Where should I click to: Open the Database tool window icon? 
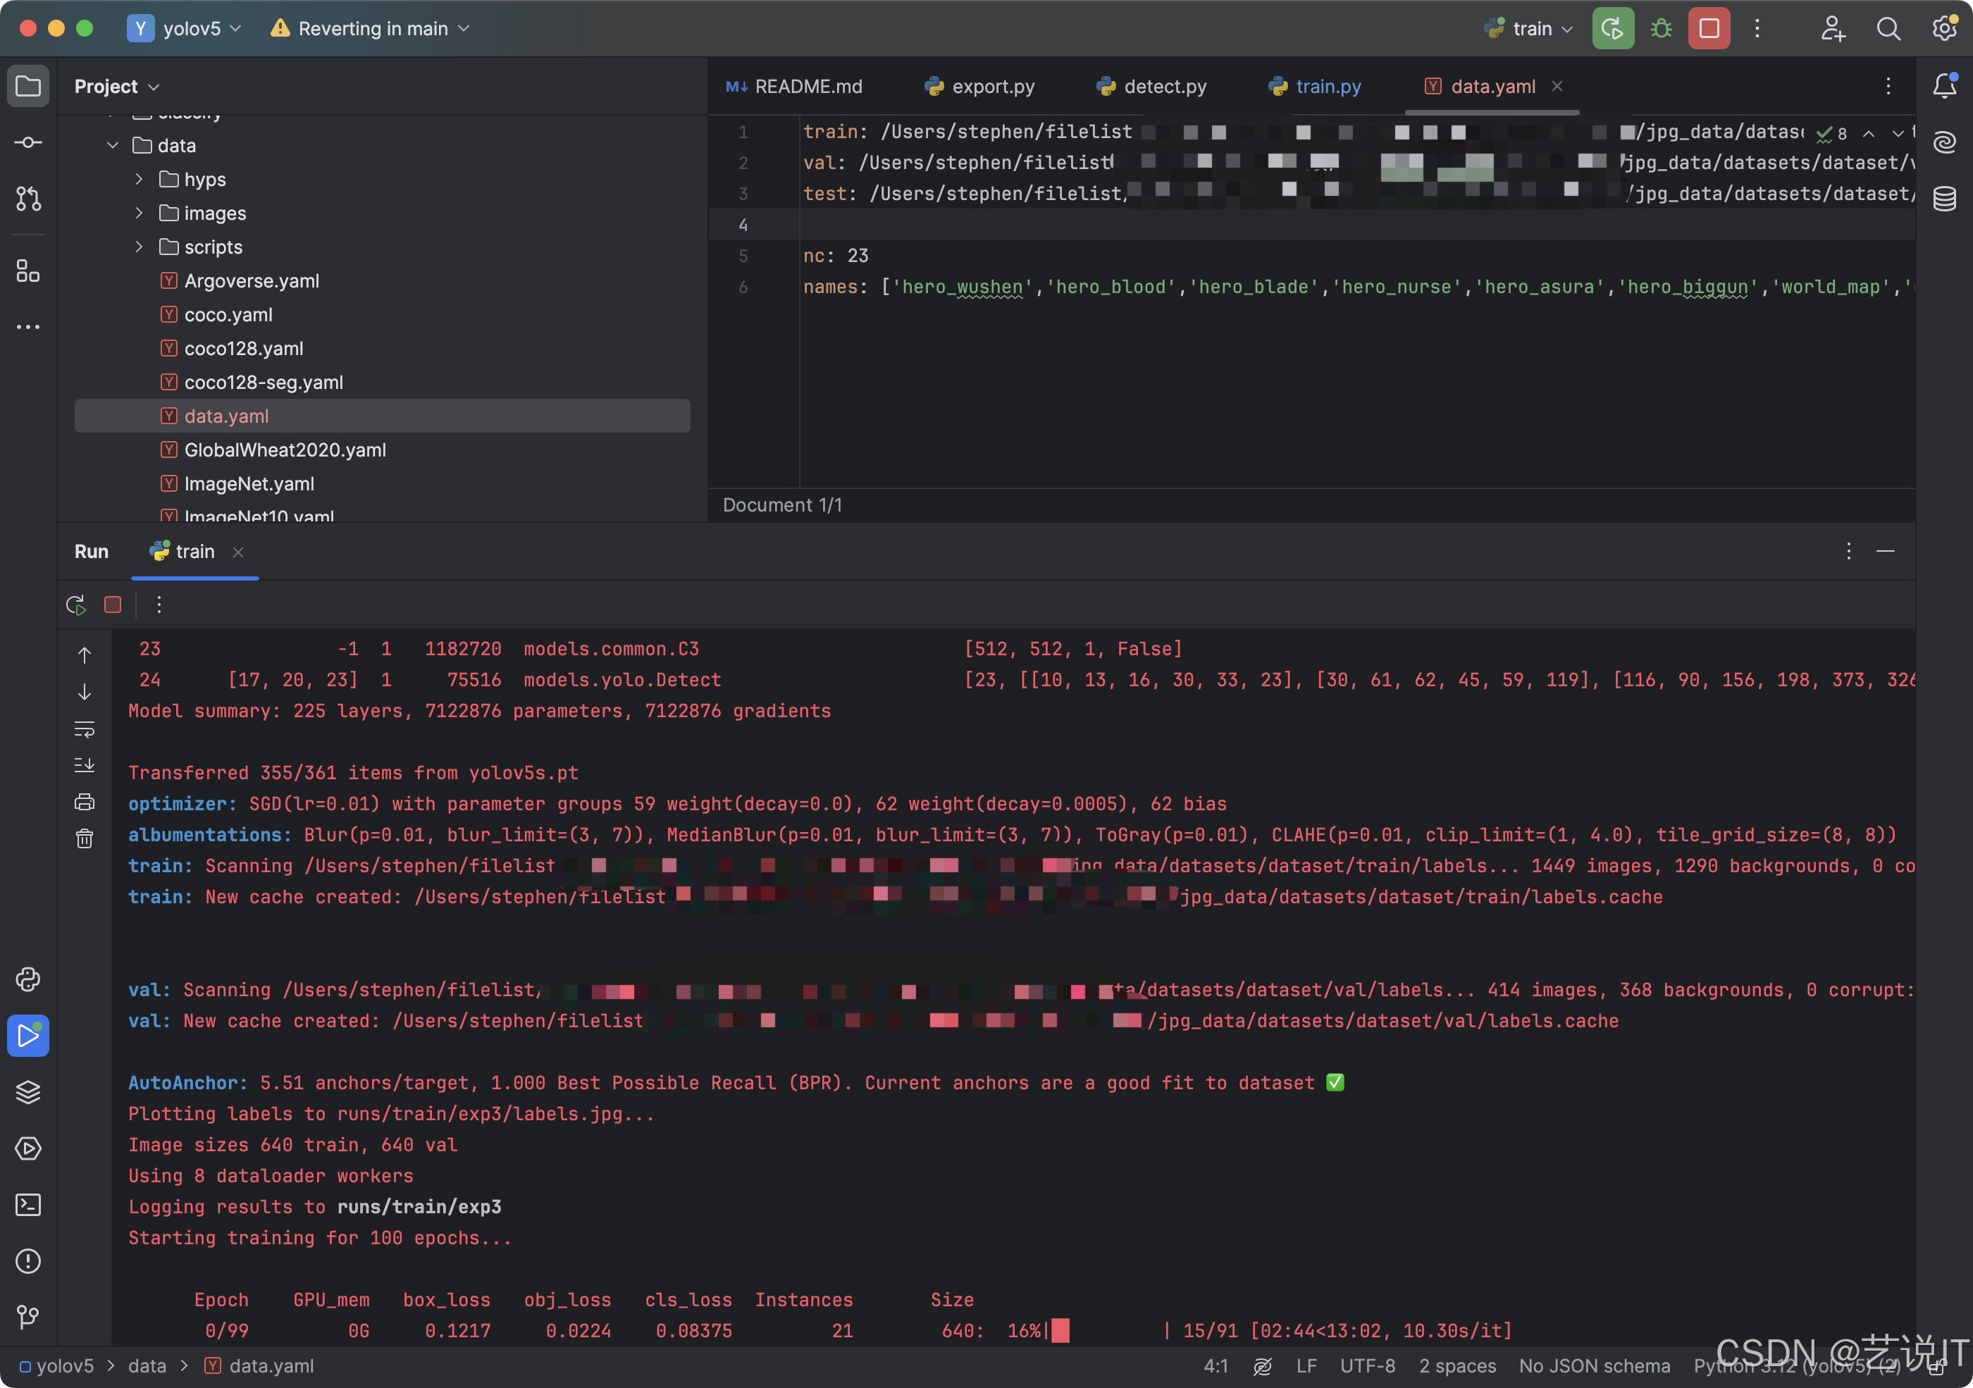pyautogui.click(x=1945, y=199)
